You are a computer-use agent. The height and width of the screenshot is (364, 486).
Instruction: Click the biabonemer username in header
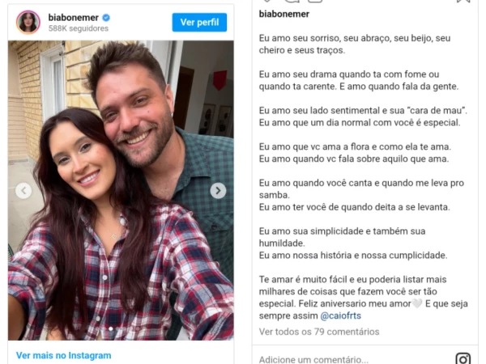[x=74, y=18]
